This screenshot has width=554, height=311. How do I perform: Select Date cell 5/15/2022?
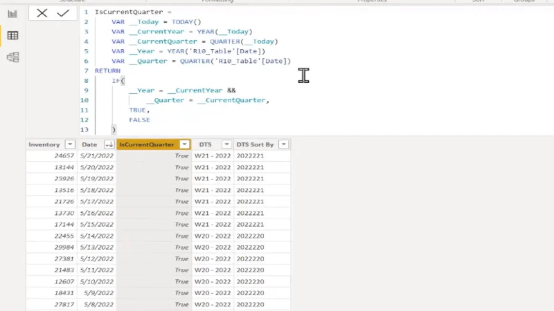97,224
